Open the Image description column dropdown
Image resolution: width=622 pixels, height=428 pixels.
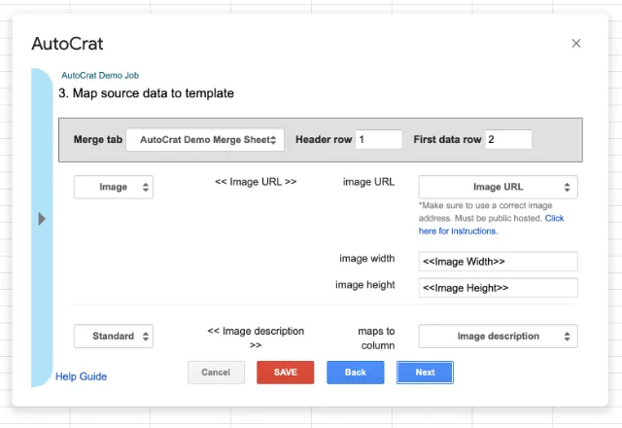click(498, 337)
